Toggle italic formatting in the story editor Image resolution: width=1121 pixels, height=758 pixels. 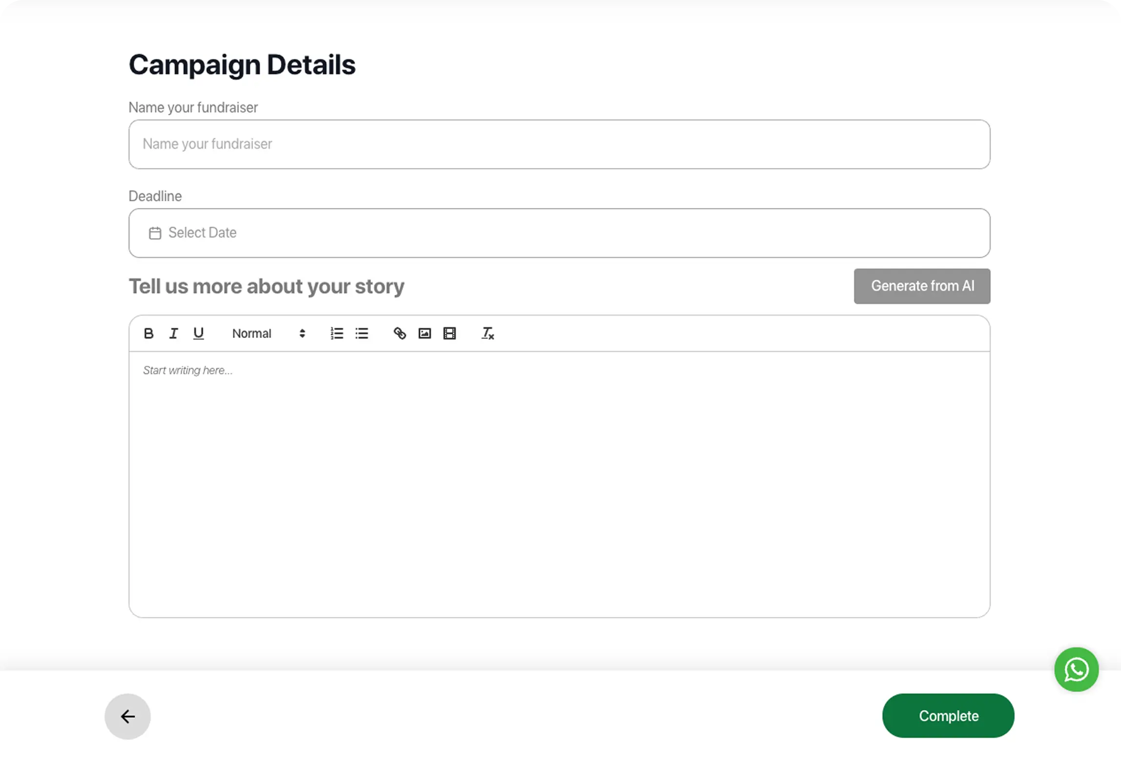tap(173, 334)
